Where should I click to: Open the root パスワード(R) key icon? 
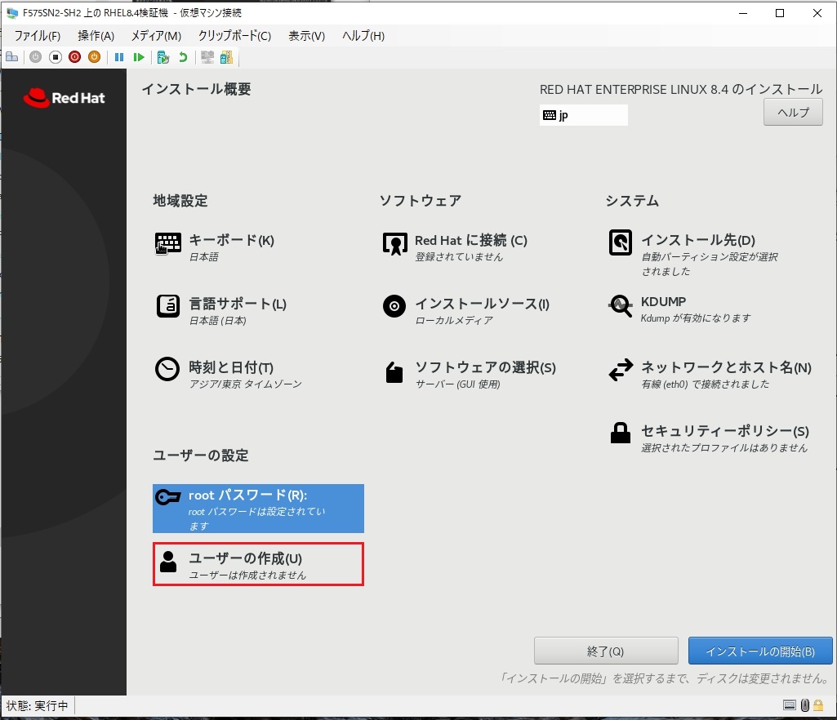(167, 497)
